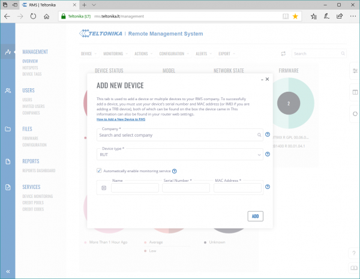Open the browser tab list chevron

point(94,5)
